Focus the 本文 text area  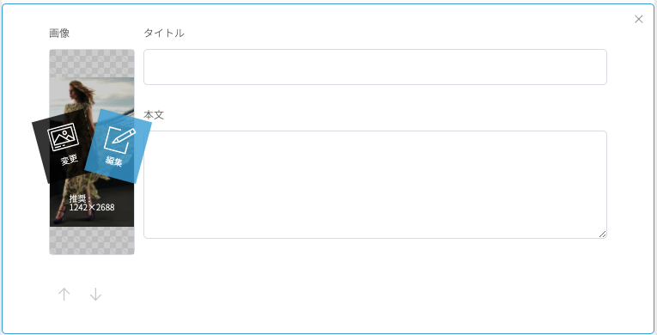tap(375, 185)
